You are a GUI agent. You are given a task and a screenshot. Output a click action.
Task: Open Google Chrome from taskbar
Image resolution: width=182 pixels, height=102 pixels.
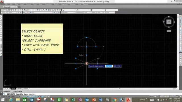(115, 100)
